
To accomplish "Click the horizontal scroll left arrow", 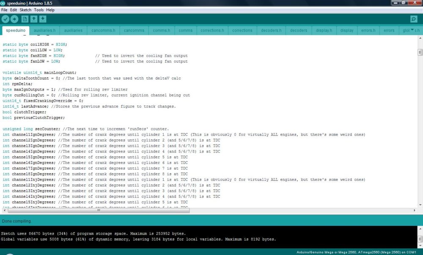I will pyautogui.click(x=4, y=210).
